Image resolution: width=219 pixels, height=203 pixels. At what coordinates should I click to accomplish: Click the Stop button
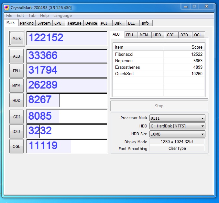(x=159, y=106)
